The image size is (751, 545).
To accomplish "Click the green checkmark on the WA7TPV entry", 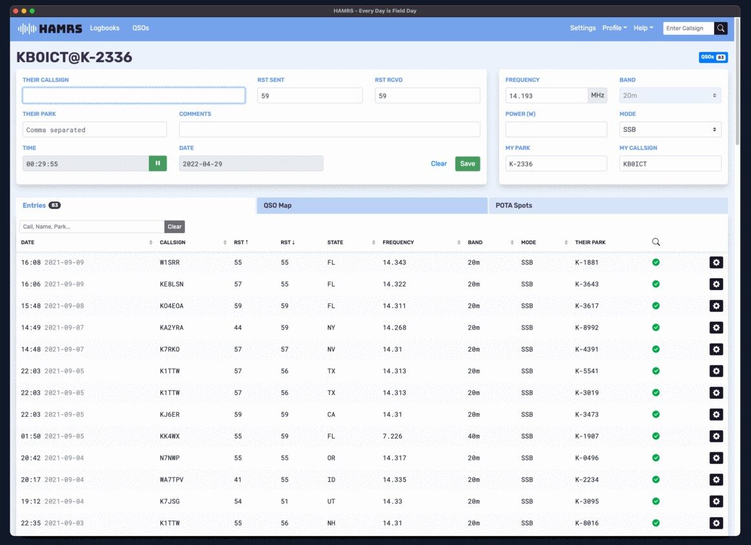I will click(656, 479).
